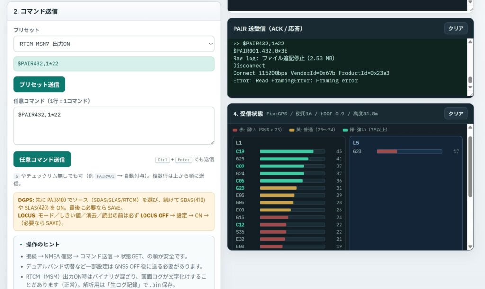Click the "LOCUS:" note text
485x289 pixels.
[27, 216]
